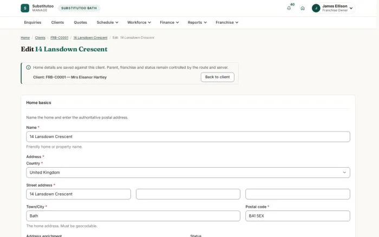Screen dimensions: 379x237
Task: Open the notifications bell icon
Action: click(x=289, y=8)
